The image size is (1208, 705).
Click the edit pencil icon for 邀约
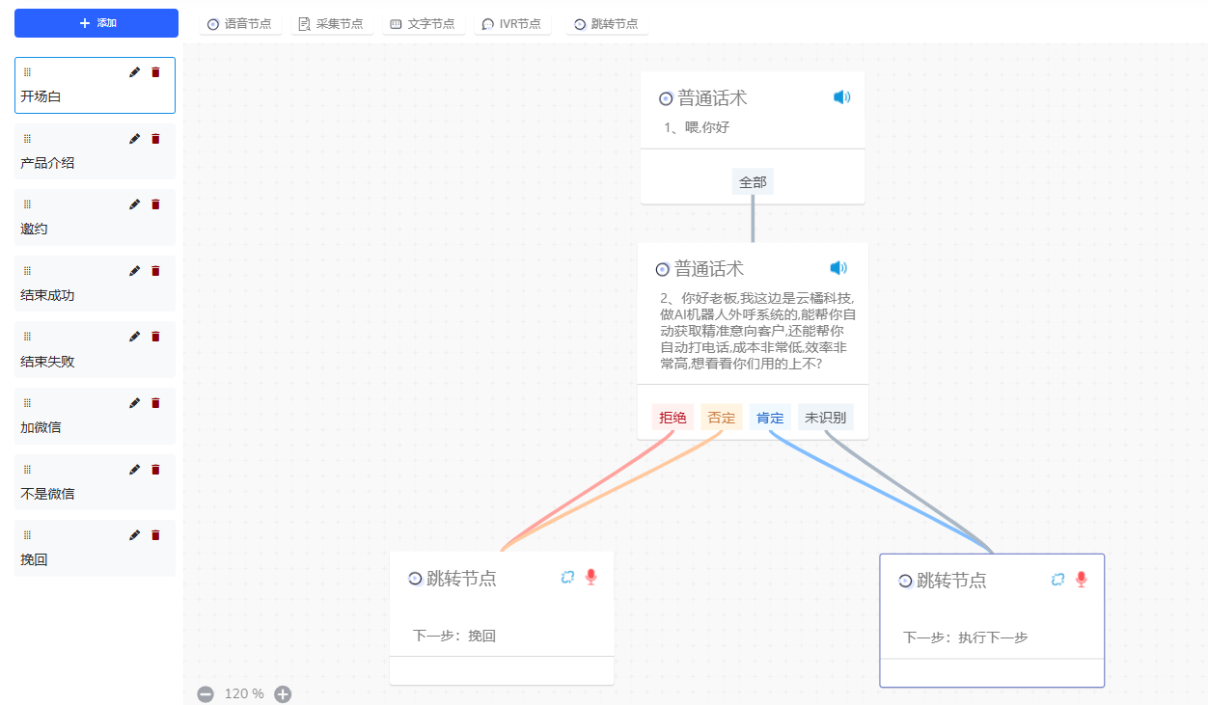(135, 204)
